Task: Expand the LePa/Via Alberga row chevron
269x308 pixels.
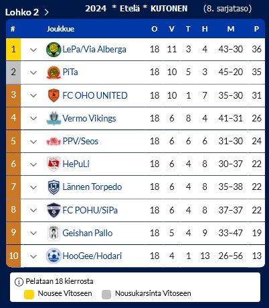Action: [33, 50]
